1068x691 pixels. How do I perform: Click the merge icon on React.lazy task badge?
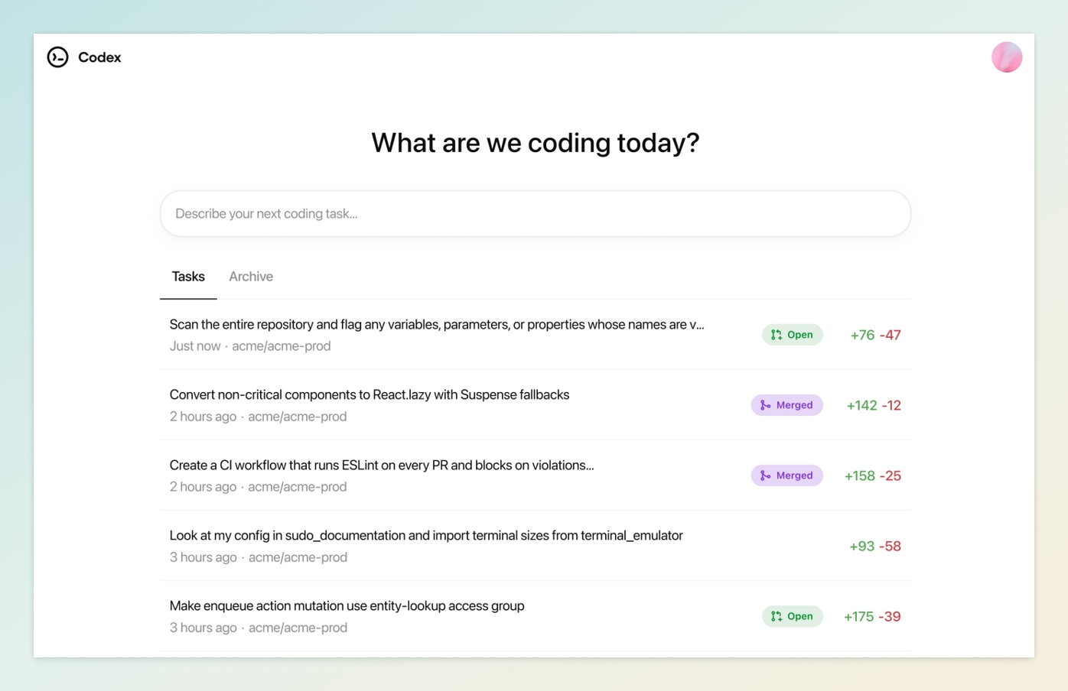765,405
